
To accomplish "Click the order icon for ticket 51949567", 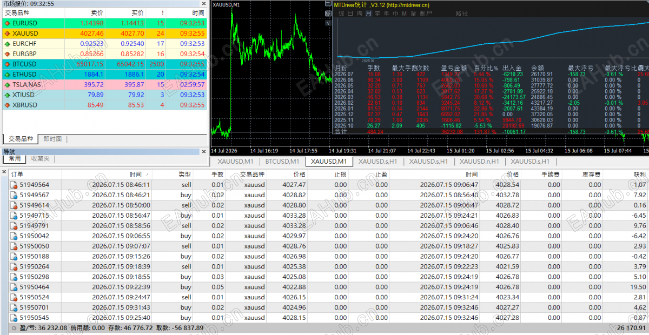I will [14, 195].
